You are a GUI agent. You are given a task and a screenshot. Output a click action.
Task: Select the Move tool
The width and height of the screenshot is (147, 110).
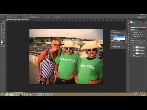click(x=4, y=22)
